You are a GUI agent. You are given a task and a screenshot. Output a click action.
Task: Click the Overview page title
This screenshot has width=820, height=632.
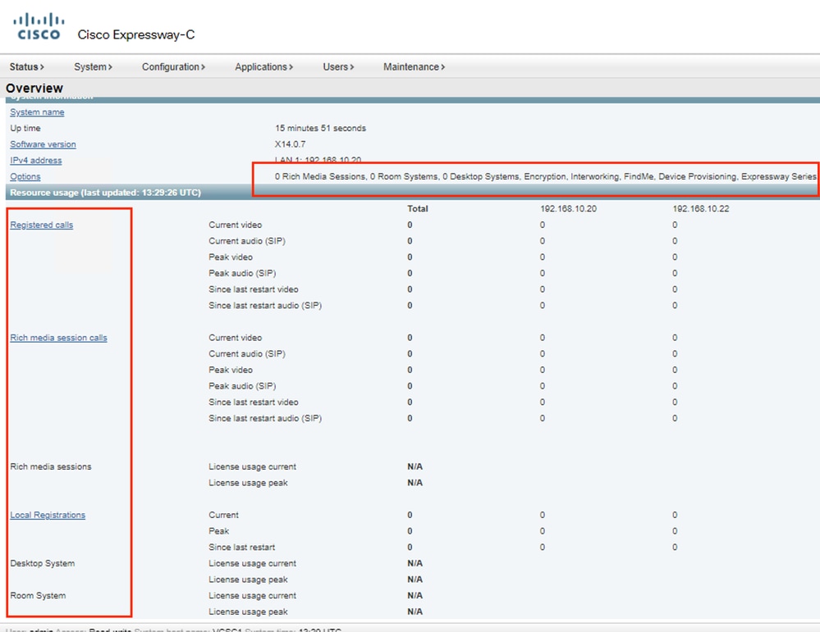(34, 88)
